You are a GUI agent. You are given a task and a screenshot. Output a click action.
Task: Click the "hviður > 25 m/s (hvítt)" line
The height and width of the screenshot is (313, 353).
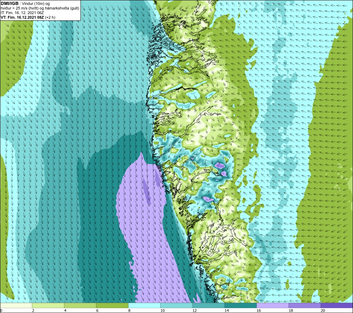[x=19, y=8]
